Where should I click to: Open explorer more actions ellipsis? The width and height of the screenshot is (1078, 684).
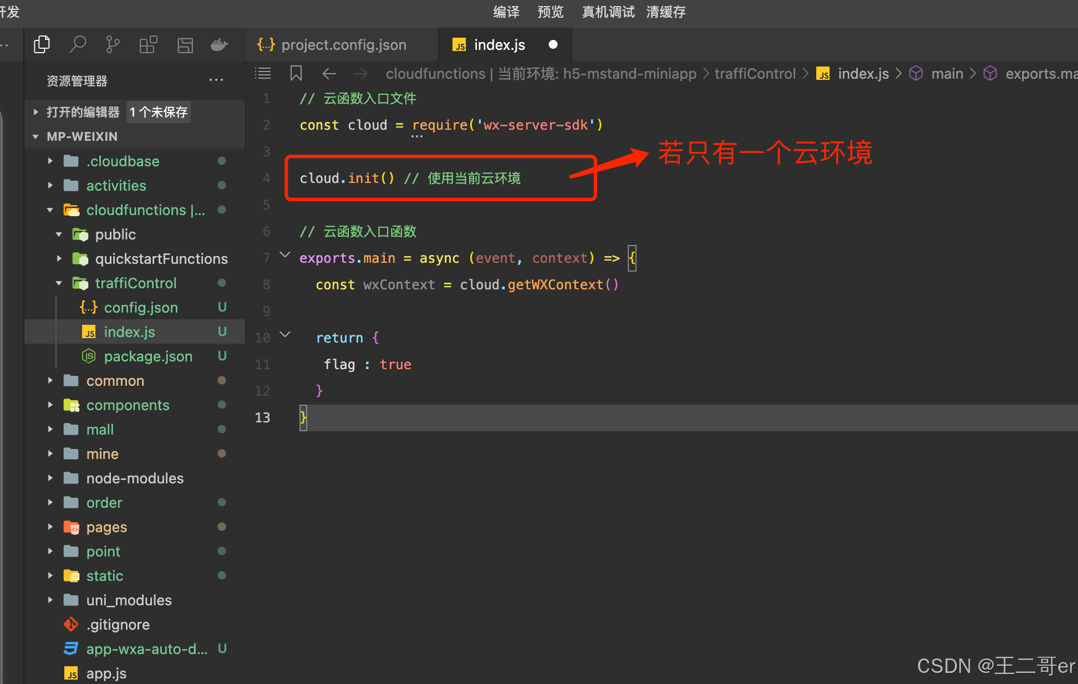tap(216, 81)
